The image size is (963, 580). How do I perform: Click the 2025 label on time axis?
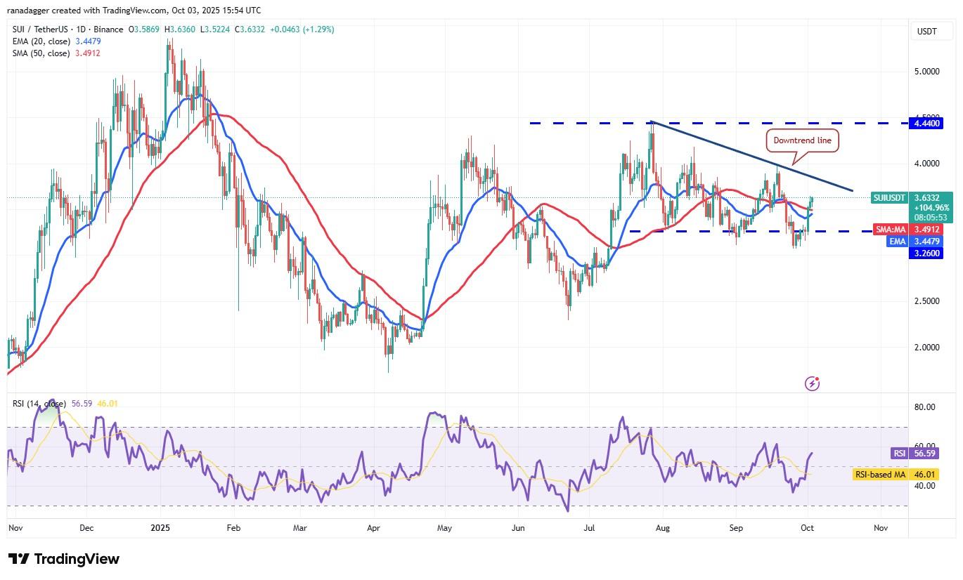point(160,527)
